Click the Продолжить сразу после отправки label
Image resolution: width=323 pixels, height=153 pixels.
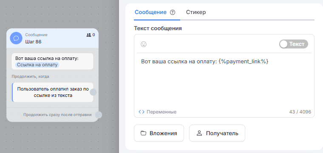57,115
